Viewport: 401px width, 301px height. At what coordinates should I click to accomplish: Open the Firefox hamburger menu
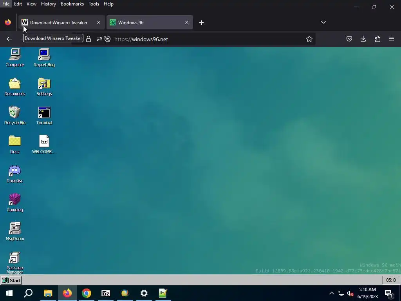tap(392, 39)
